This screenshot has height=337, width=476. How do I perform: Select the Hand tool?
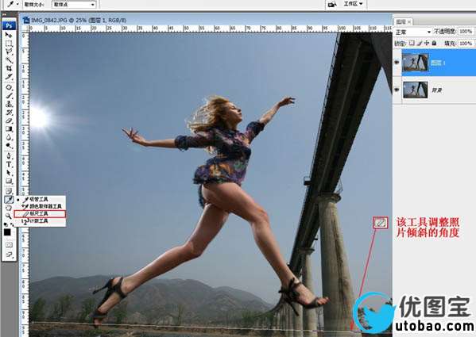[x=9, y=208]
